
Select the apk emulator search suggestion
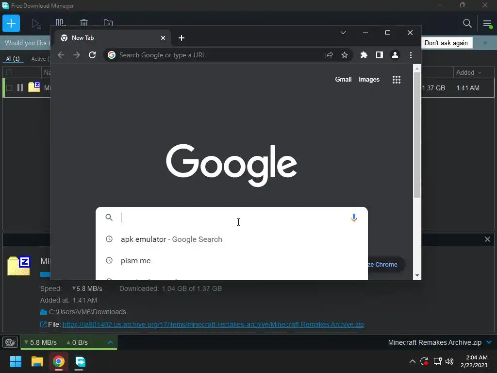coord(232,239)
